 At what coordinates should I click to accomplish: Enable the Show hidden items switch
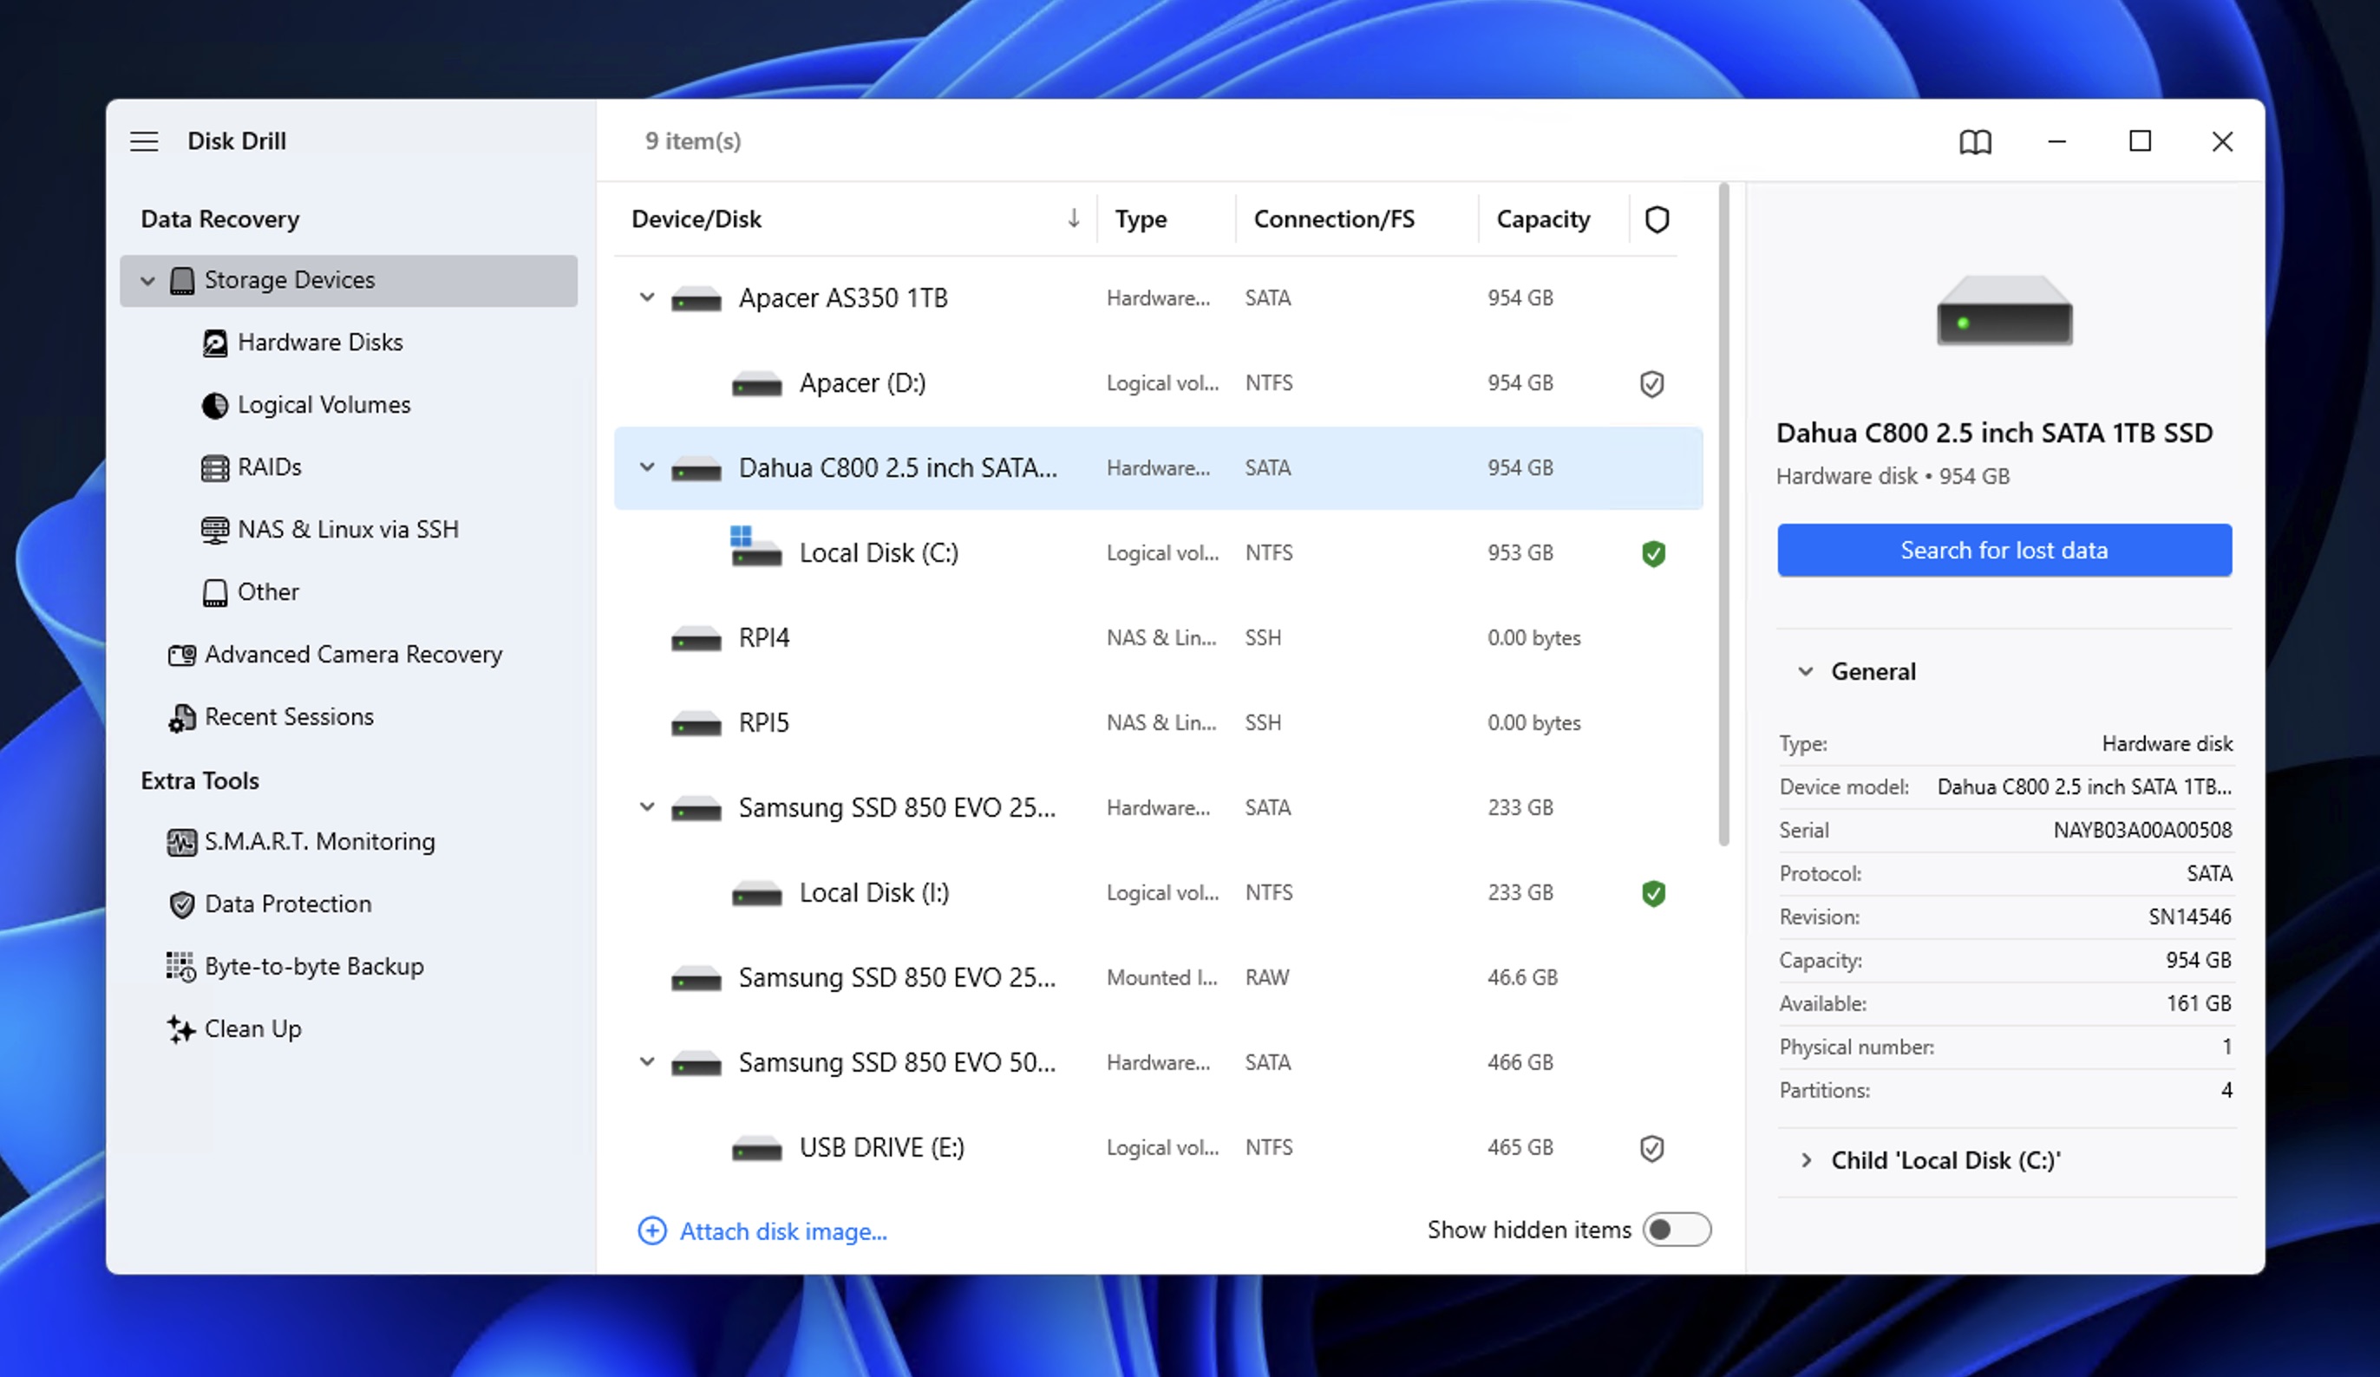[x=1677, y=1230]
